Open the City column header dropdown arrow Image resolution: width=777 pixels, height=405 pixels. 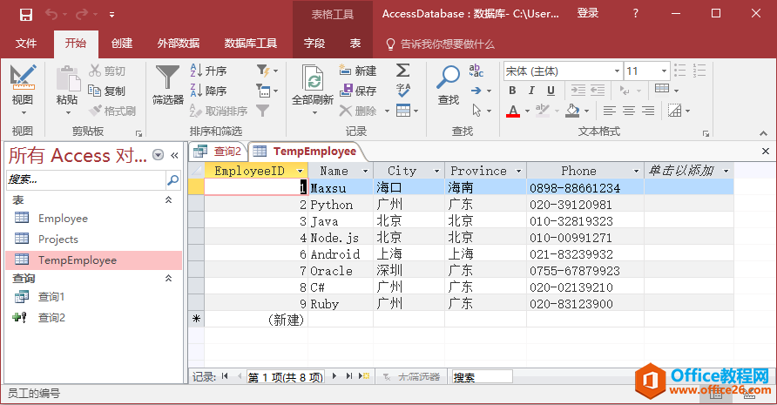[x=436, y=172]
